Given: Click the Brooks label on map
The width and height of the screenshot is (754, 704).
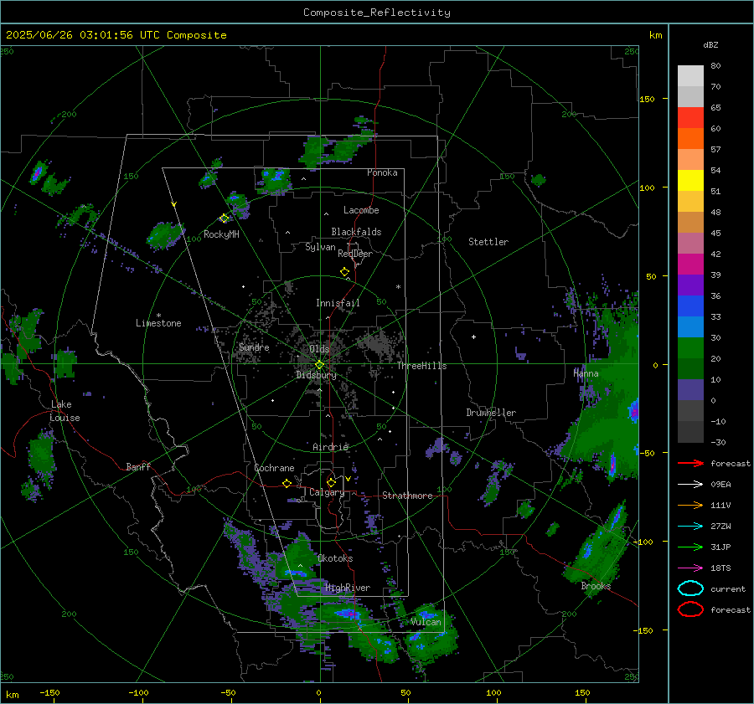Looking at the screenshot, I should (x=596, y=586).
